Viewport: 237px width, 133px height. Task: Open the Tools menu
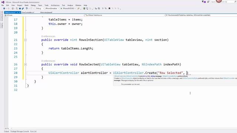coord(46,5)
